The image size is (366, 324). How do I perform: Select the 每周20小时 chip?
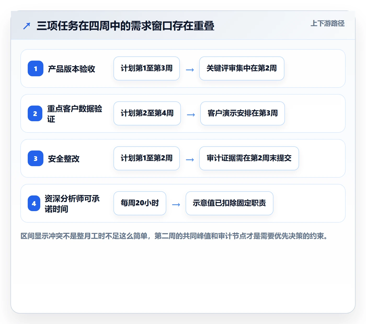click(x=140, y=203)
